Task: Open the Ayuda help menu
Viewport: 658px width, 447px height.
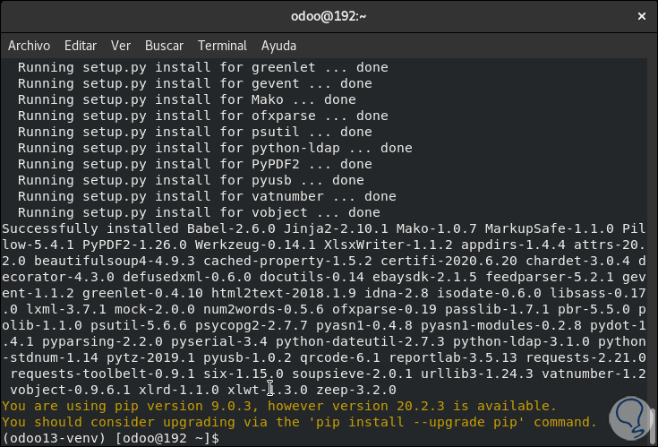Action: pos(278,45)
